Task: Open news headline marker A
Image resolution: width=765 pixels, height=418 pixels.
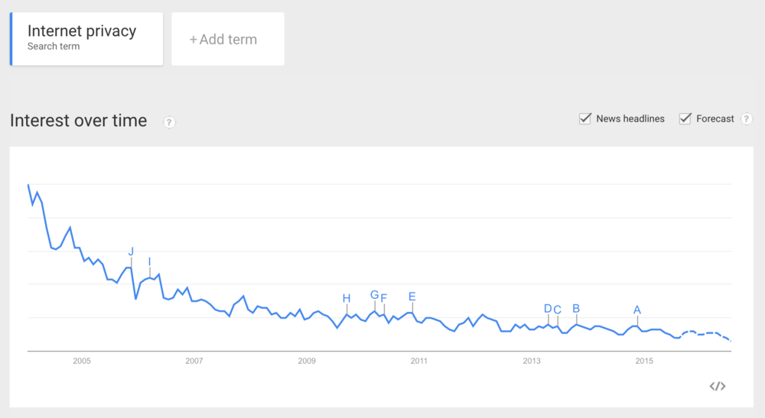Action: point(637,309)
